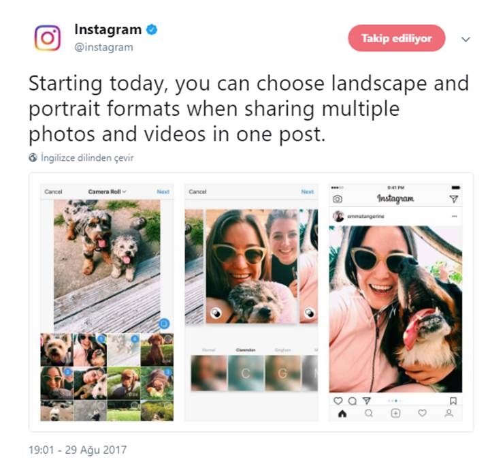Open the Camera Roll dropdown
The width and height of the screenshot is (490, 464).
coord(108,191)
